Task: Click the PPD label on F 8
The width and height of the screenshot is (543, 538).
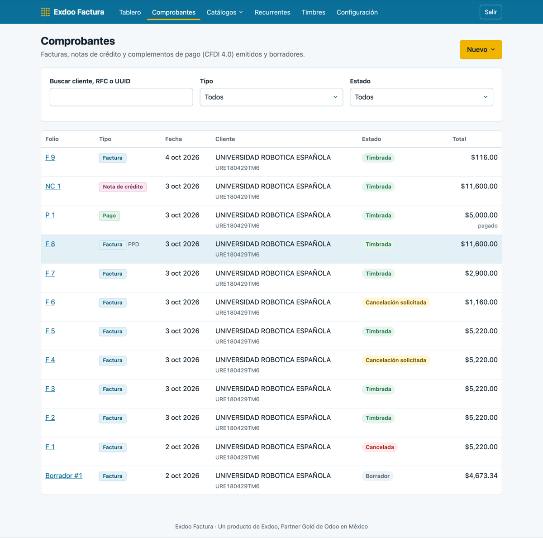Action: pos(133,245)
